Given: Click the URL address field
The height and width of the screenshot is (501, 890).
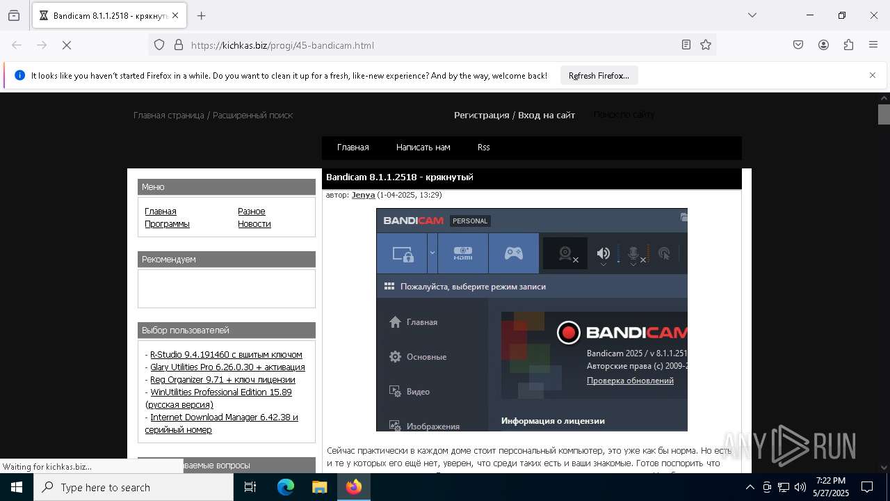Looking at the screenshot, I should 431,45.
